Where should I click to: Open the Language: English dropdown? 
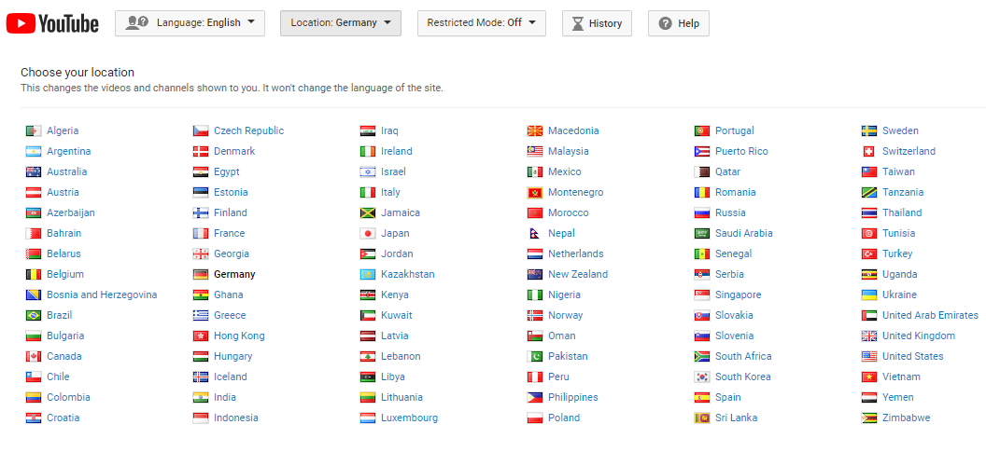190,23
